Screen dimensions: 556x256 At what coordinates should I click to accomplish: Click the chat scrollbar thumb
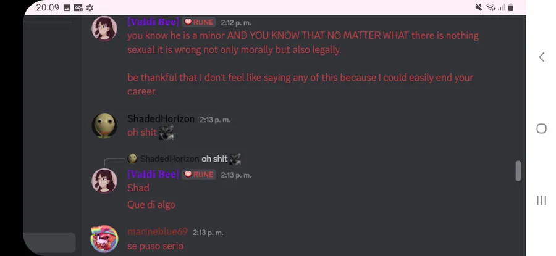click(x=518, y=171)
